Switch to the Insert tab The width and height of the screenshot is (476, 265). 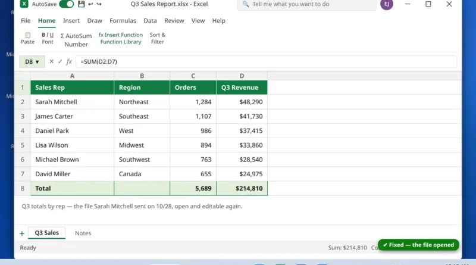[x=71, y=21]
